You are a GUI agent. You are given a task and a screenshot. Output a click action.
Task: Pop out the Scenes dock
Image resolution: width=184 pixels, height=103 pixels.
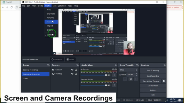click(48, 65)
